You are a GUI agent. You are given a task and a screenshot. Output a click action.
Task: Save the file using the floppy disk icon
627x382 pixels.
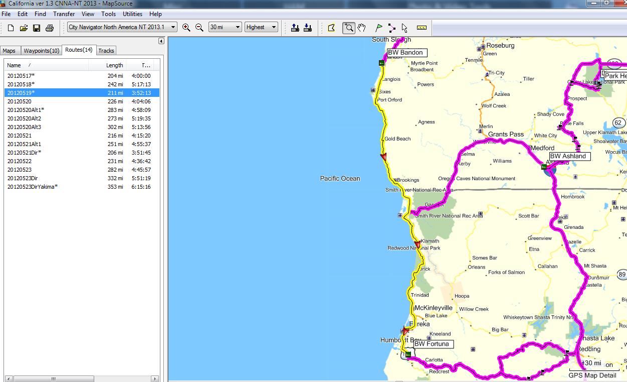coord(37,28)
